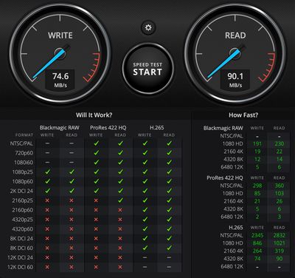Screen dimensions: 295x278
Task: Click the 8K DCI 24 format row label
Action: point(21,239)
